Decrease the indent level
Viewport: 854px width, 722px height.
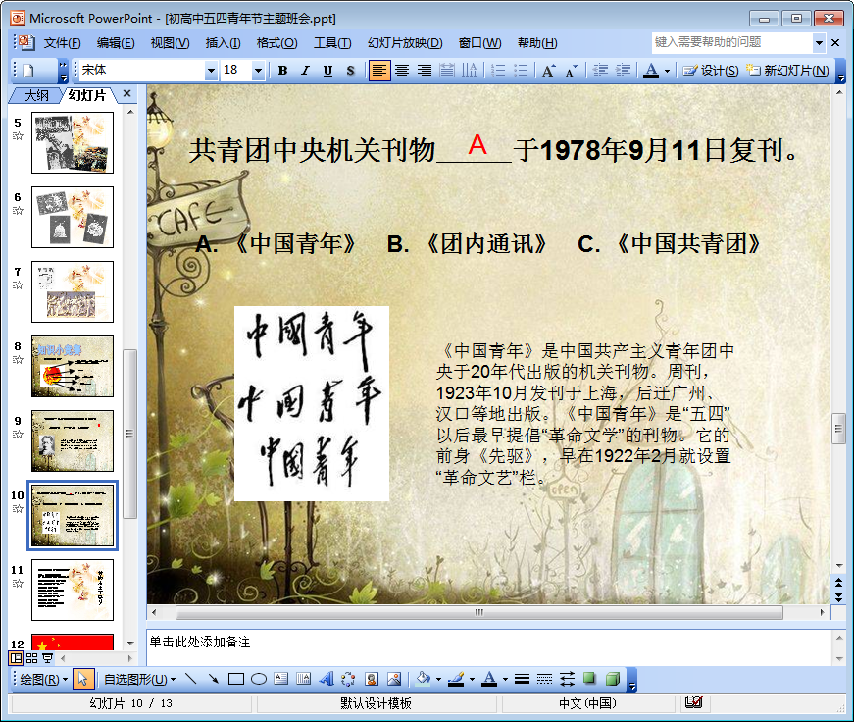point(600,71)
